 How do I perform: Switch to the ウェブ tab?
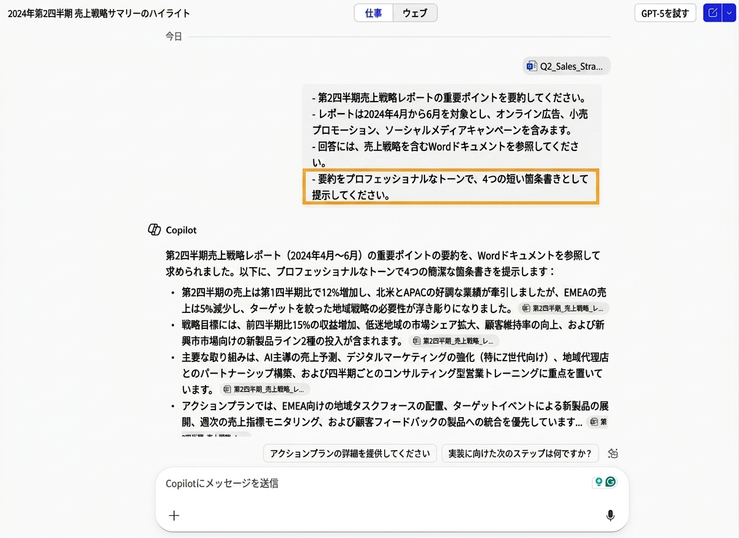(x=415, y=13)
